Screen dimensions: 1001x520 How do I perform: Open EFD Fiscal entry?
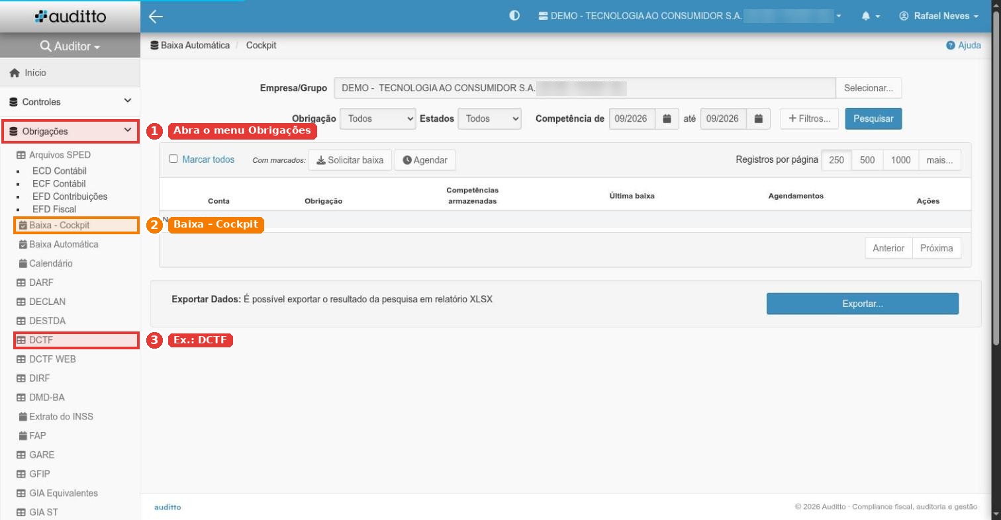pyautogui.click(x=54, y=209)
